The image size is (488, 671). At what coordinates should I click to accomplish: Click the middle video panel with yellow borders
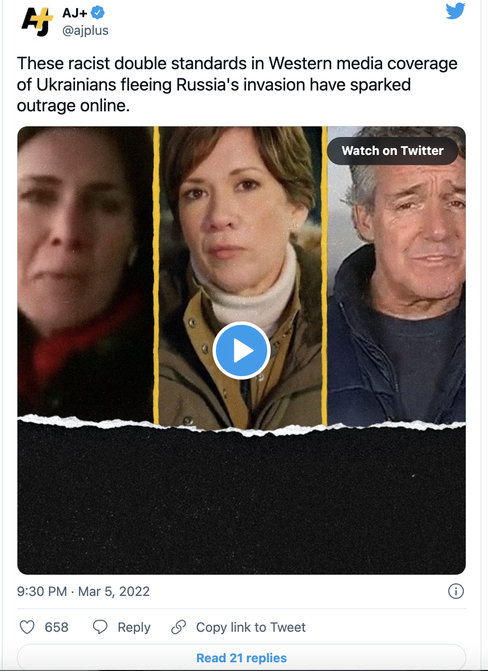[241, 276]
